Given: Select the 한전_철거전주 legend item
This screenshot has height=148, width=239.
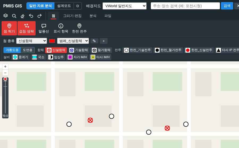Looking at the screenshot, I should (168, 50).
